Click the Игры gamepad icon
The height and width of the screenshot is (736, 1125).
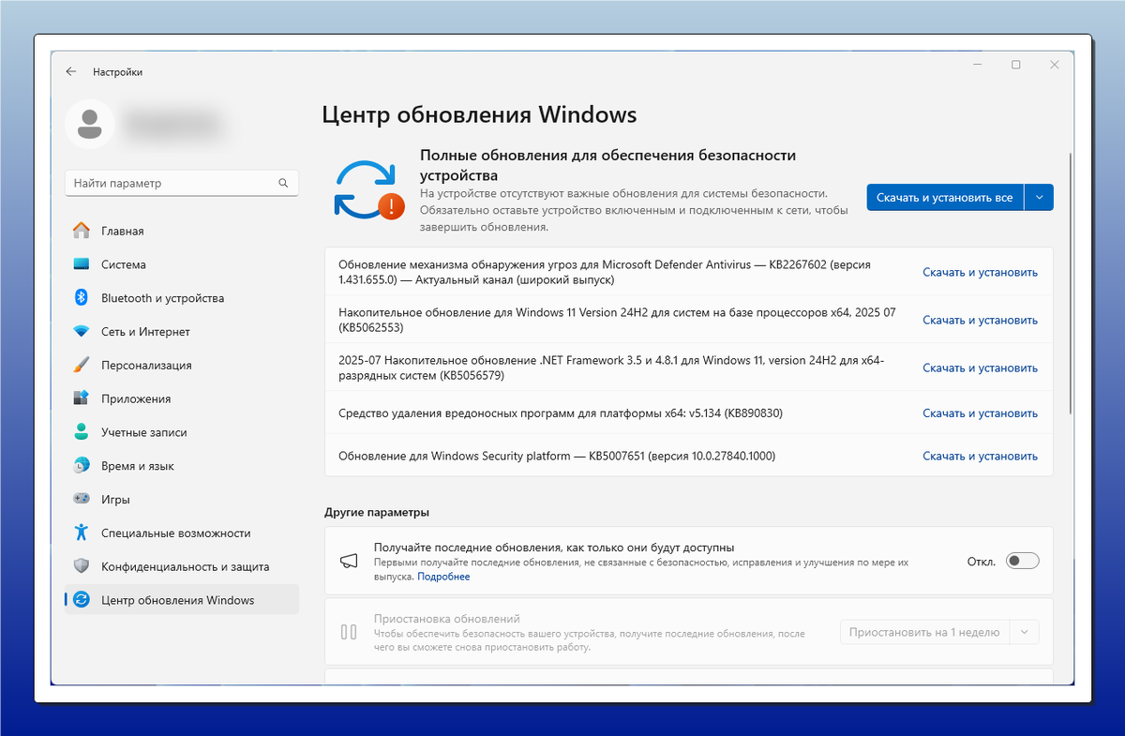(x=82, y=500)
